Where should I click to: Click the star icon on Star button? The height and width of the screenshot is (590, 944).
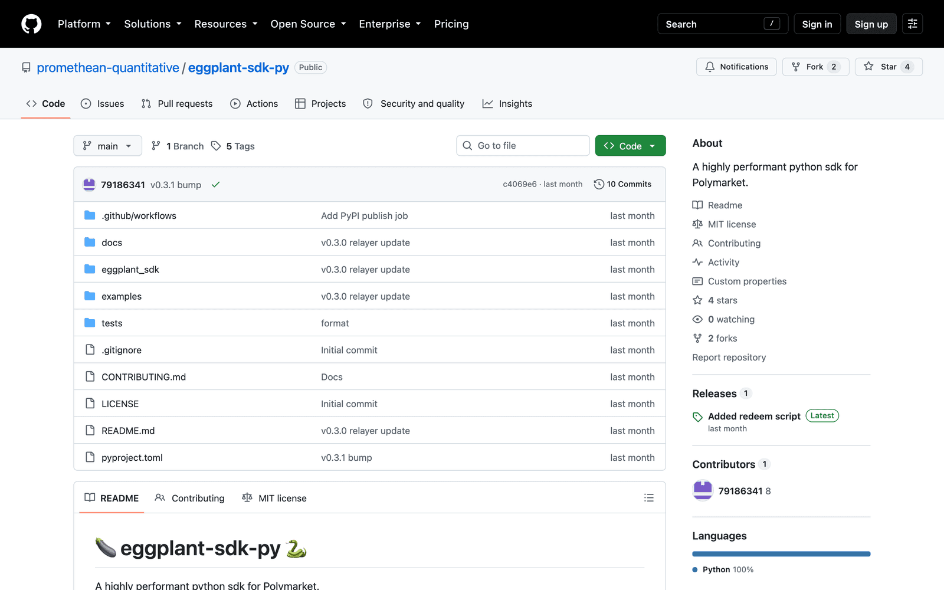pos(868,67)
